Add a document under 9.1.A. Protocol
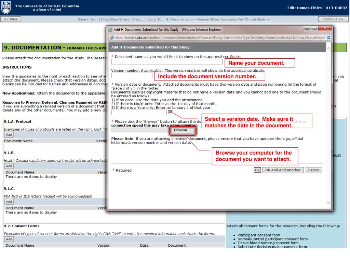This screenshot has height=262, width=350. pos(9,134)
